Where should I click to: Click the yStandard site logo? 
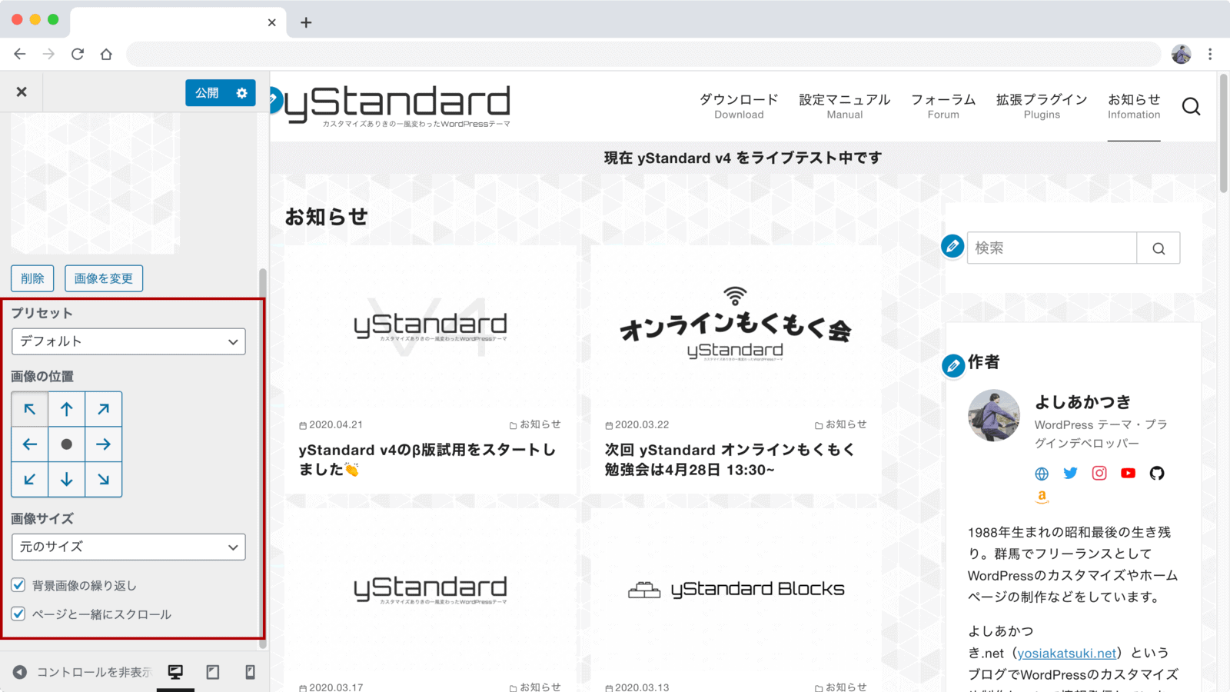[397, 105]
